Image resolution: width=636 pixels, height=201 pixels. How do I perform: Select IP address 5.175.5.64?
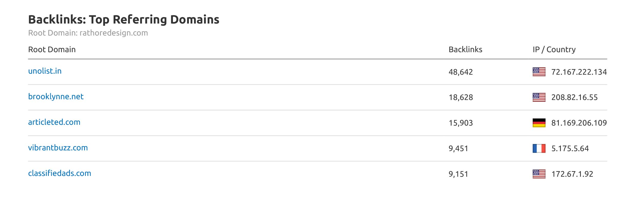[x=570, y=149]
